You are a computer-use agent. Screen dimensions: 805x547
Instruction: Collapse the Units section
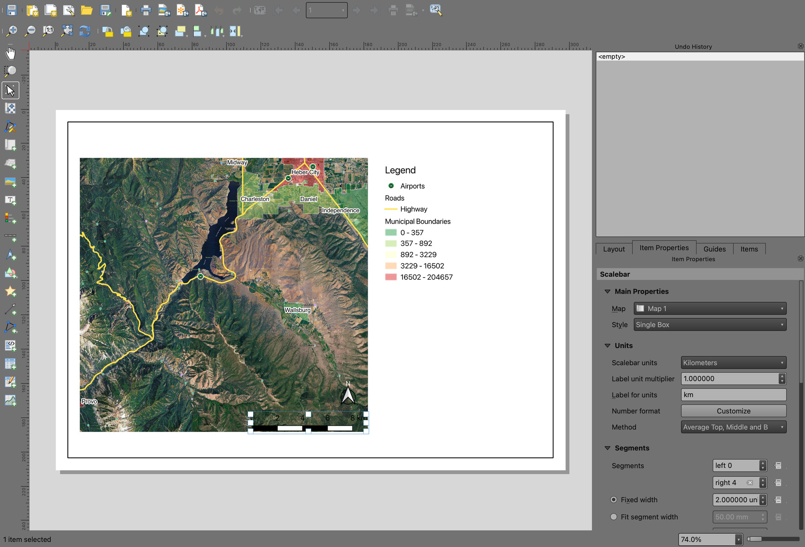[x=607, y=345]
